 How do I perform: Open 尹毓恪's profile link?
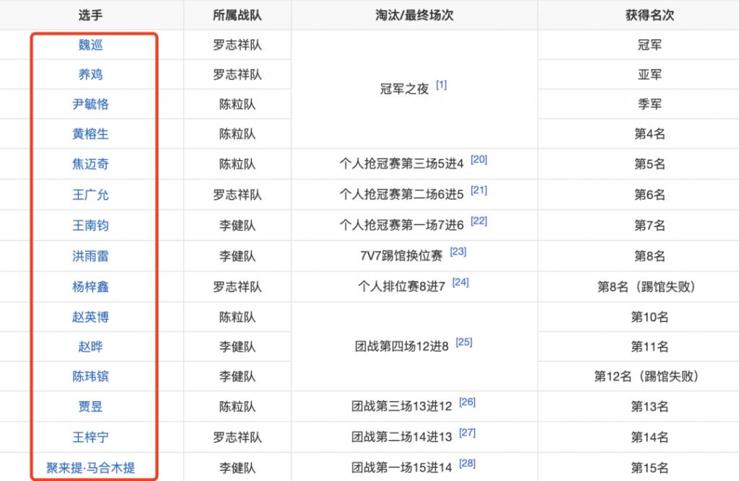point(91,105)
